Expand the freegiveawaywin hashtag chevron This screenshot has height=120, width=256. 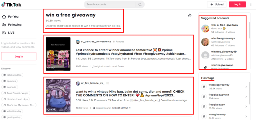click(246, 97)
